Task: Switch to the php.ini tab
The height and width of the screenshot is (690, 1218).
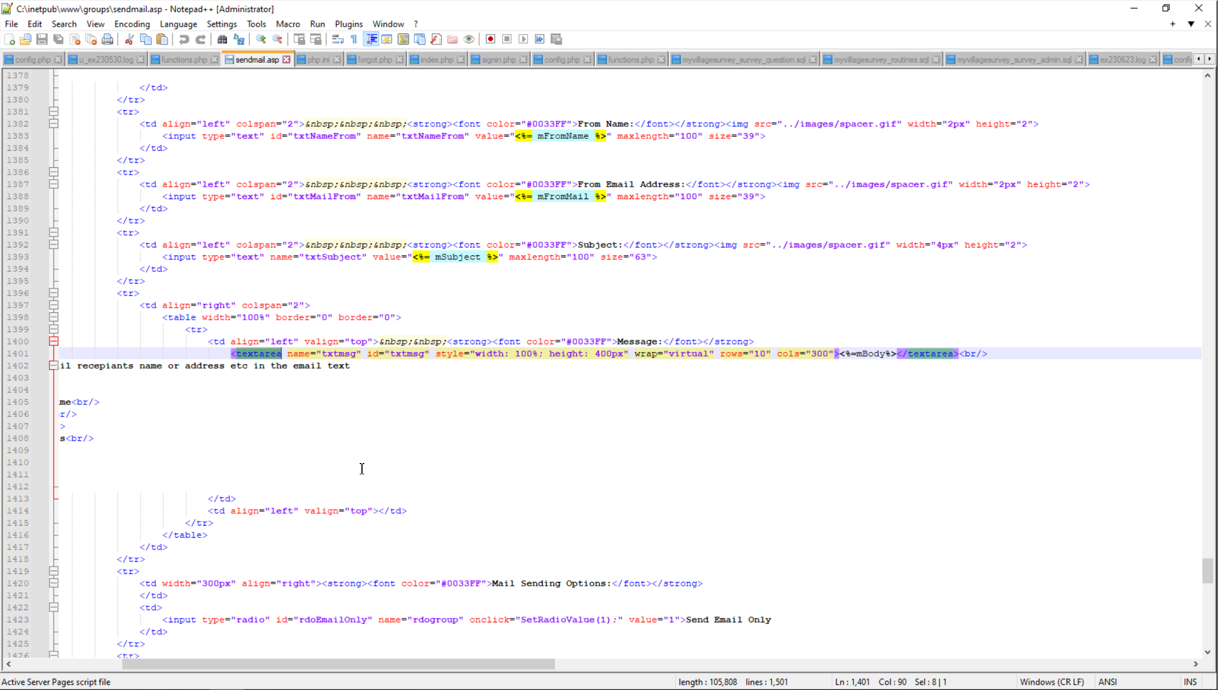Action: pos(318,60)
